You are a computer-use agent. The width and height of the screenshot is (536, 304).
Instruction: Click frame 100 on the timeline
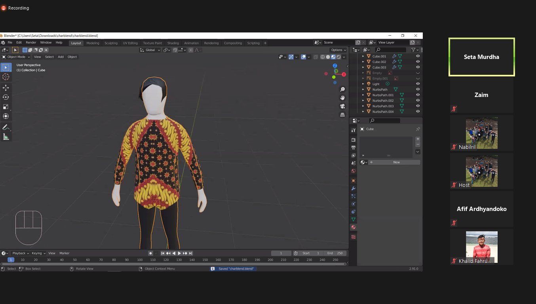click(140, 260)
